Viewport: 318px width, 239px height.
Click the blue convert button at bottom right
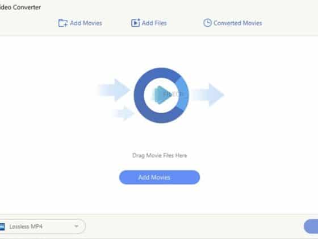311,226
